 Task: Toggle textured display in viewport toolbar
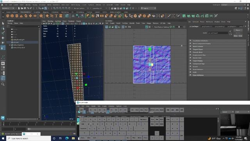pyautogui.click(x=84, y=23)
